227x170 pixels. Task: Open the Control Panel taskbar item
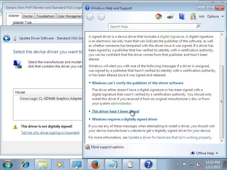[77, 165]
